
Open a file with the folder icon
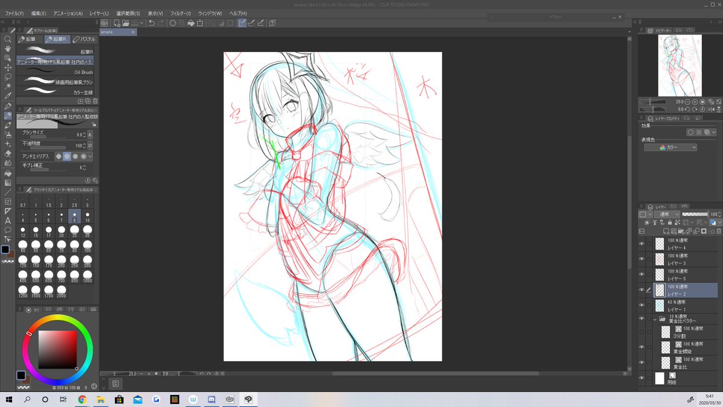point(125,23)
